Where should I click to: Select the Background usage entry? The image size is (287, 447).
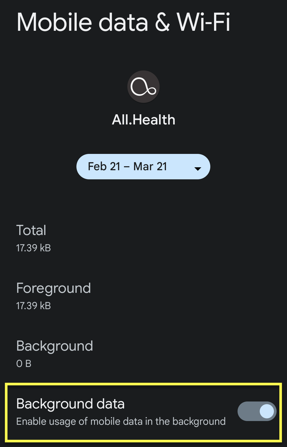click(x=55, y=346)
